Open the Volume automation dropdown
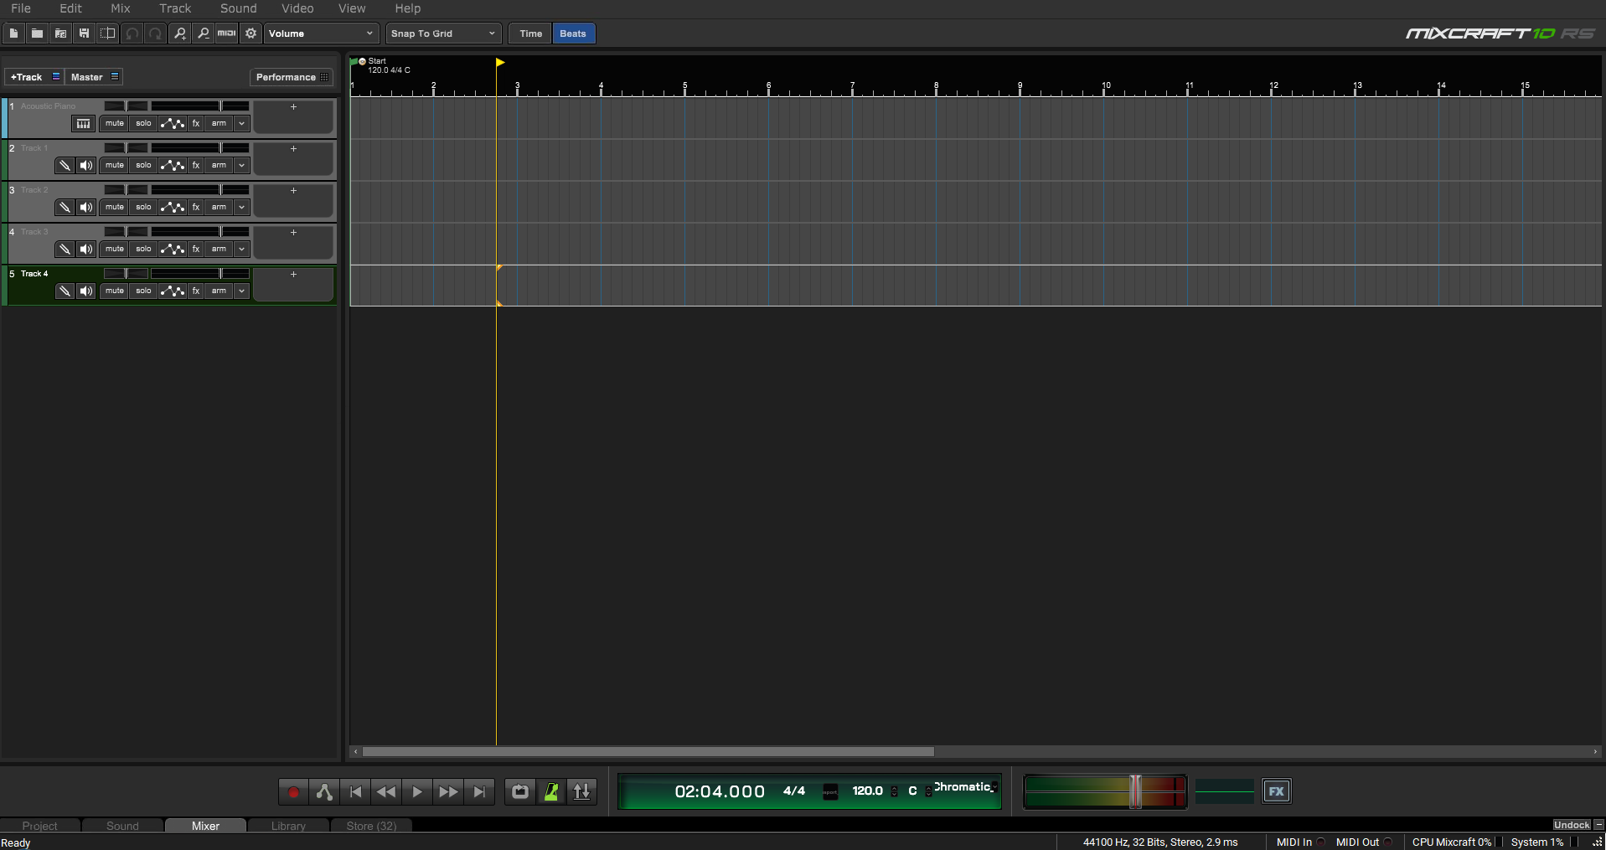1606x850 pixels. click(322, 33)
